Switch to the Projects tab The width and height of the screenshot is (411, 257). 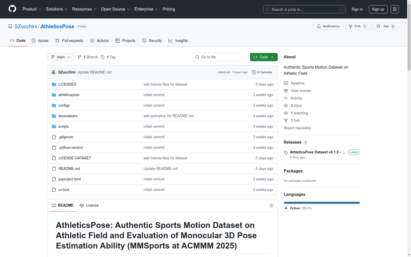tap(125, 41)
